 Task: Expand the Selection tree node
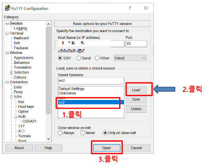pos(11,73)
